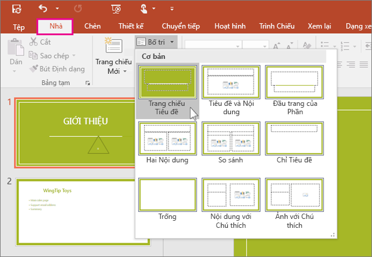Screen dimensions: 372x257
Task: Click Bút Định dạng format painter
Action: 57,69
